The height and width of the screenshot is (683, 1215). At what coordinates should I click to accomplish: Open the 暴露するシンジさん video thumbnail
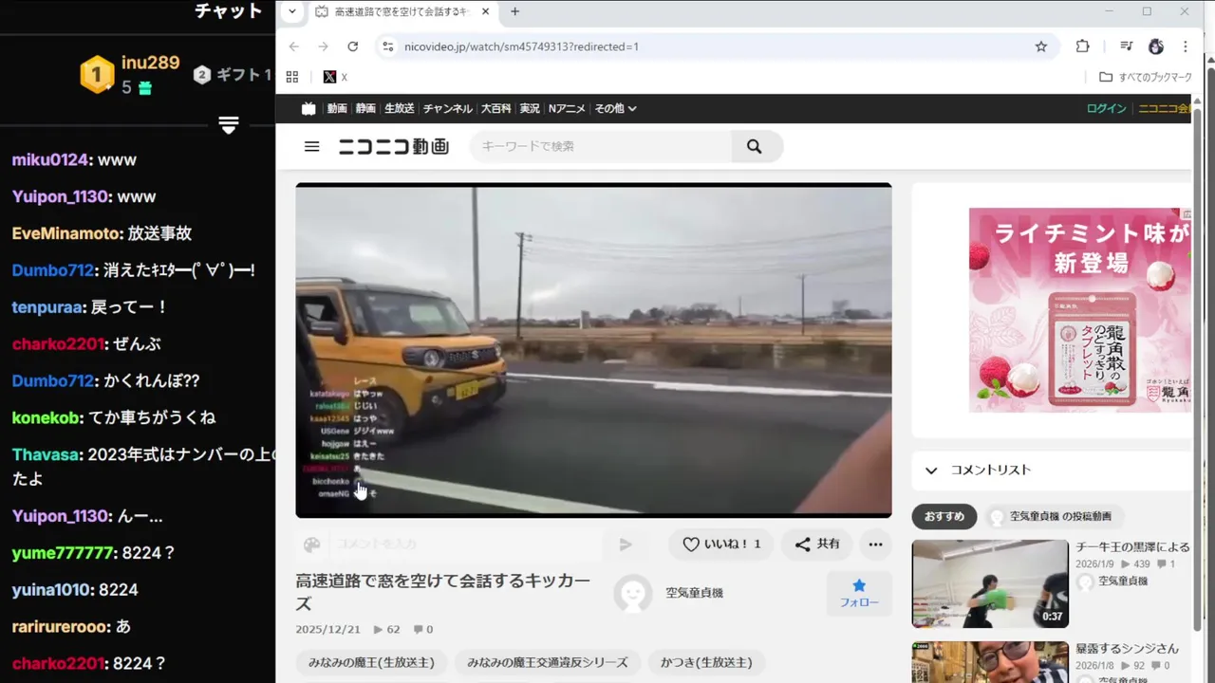(990, 662)
